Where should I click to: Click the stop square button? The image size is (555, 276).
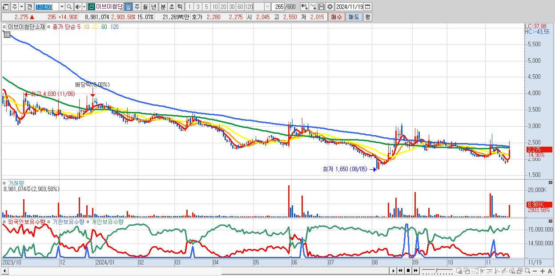(408, 271)
